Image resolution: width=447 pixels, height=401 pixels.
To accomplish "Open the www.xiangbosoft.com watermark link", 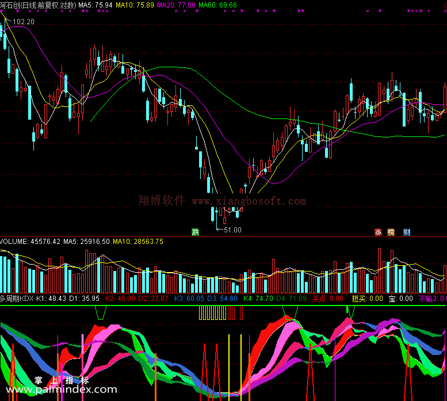I will (249, 201).
